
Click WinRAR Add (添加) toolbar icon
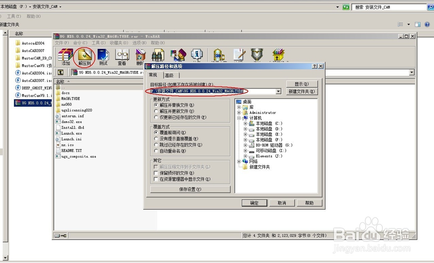[66, 57]
